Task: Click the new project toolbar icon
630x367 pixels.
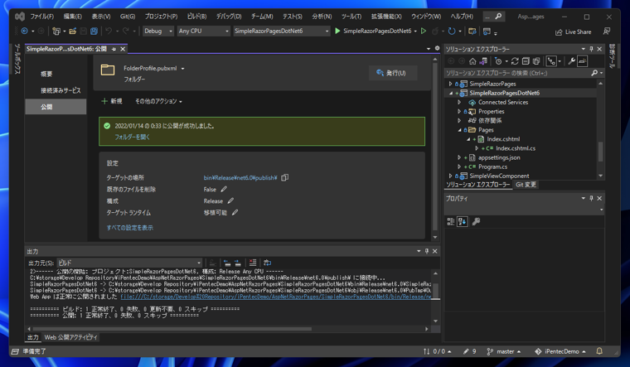Action: (x=56, y=31)
